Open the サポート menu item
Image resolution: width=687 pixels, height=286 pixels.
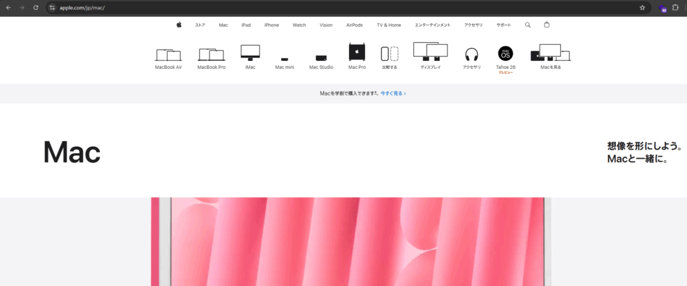[503, 25]
